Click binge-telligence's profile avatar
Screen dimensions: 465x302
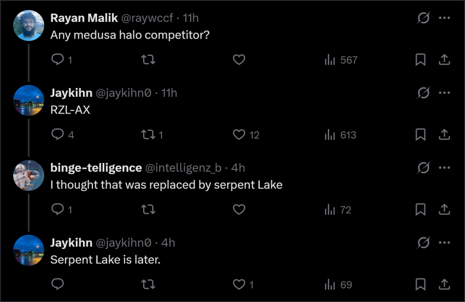29,175
